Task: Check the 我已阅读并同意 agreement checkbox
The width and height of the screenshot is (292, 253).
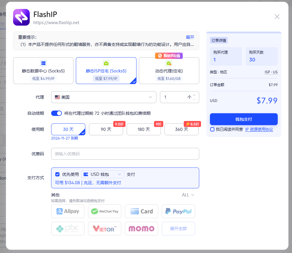Action: [212, 129]
